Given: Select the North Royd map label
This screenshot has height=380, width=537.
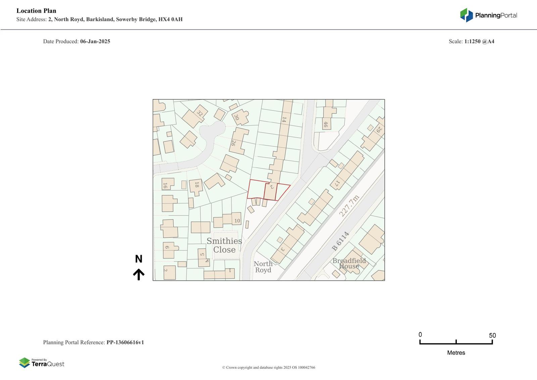Looking at the screenshot, I should 263,267.
